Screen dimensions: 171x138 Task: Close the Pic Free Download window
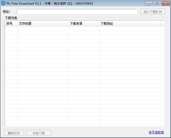166,4
